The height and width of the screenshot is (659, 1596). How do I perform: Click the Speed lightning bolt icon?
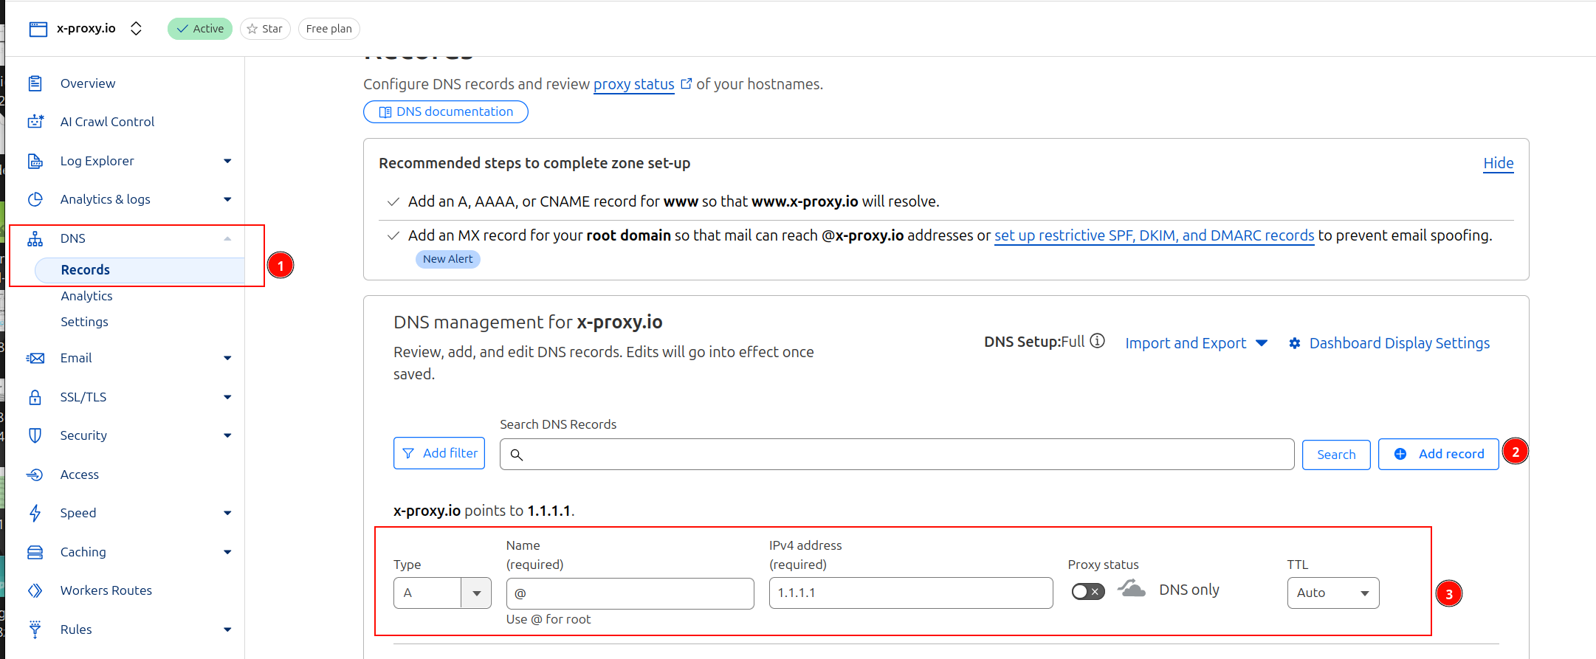[35, 513]
